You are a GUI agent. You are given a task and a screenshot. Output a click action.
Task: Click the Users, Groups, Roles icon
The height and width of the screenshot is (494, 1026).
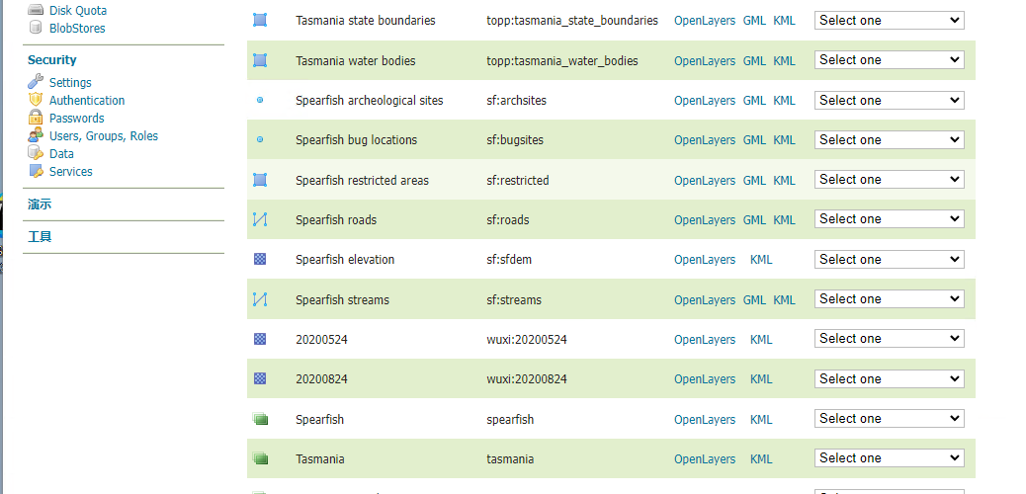36,135
